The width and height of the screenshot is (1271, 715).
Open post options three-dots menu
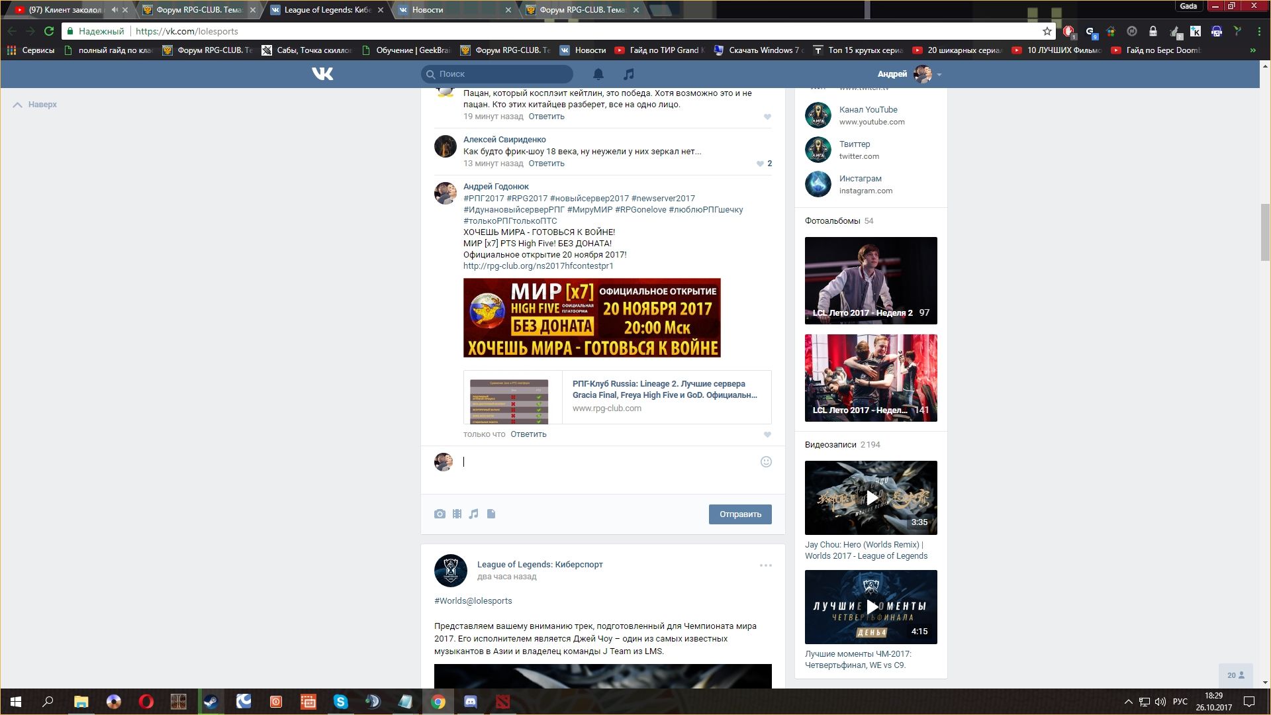pyautogui.click(x=766, y=565)
